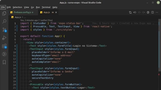This screenshot has height=90, width=161.
Task: Click 'Login no Sistema' text on line 8
Action: [85, 46]
